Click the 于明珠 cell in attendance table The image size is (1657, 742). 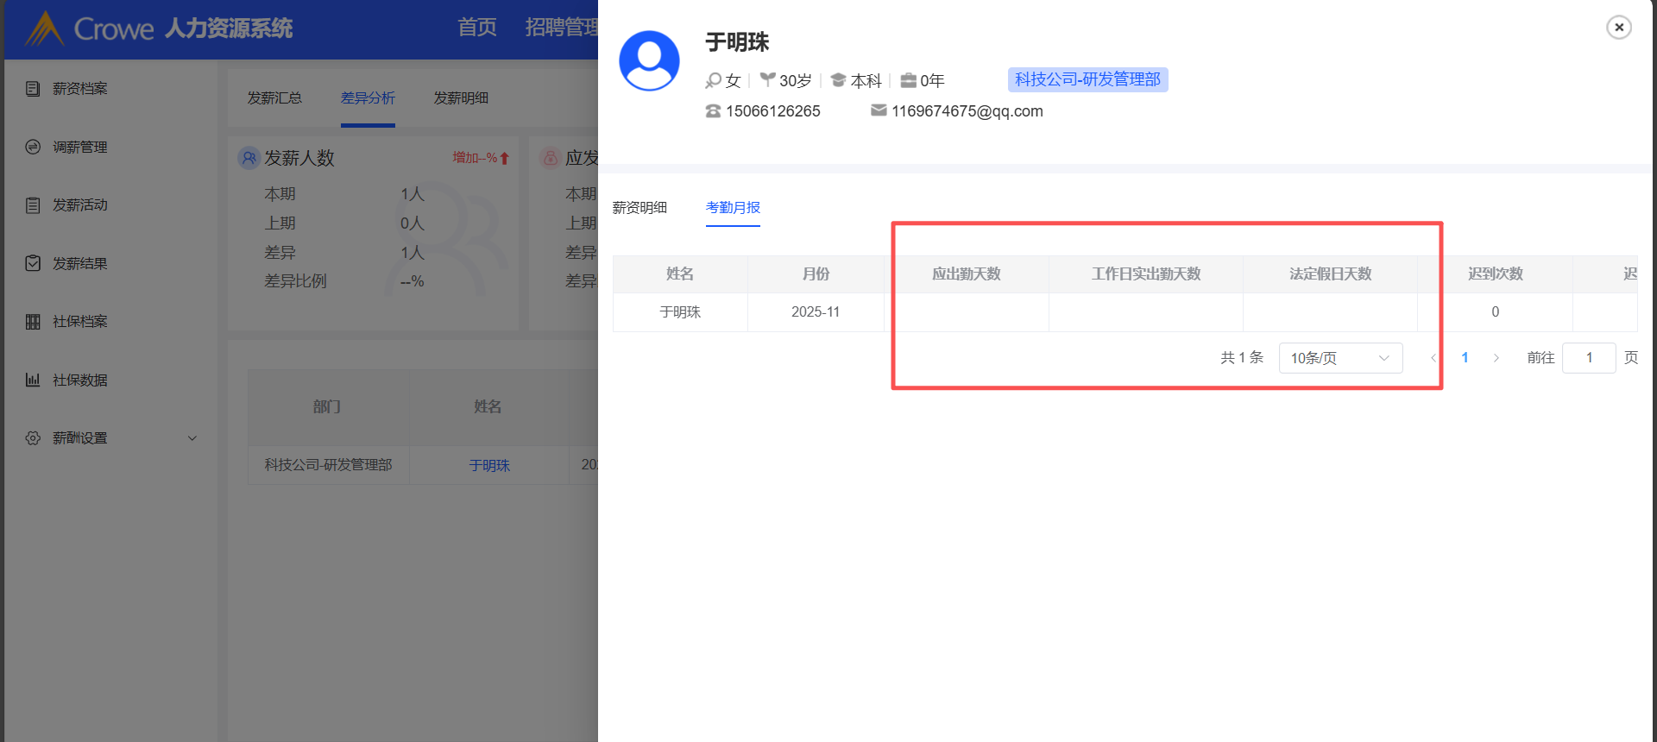click(x=680, y=312)
